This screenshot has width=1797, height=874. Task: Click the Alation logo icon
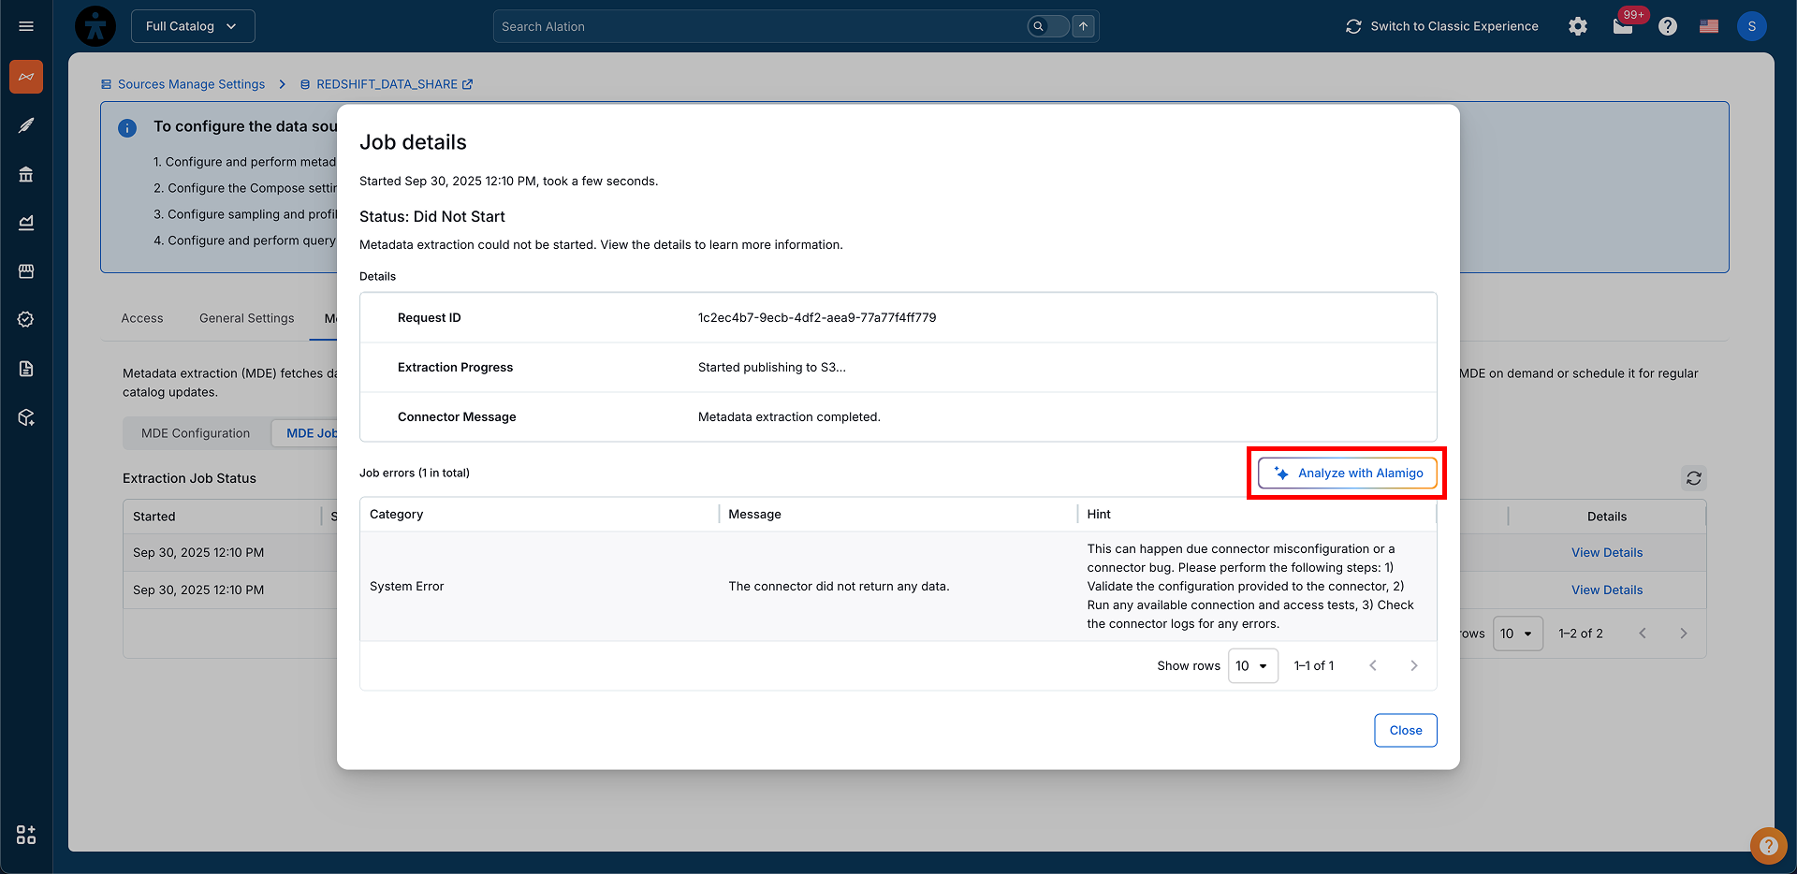(95, 26)
